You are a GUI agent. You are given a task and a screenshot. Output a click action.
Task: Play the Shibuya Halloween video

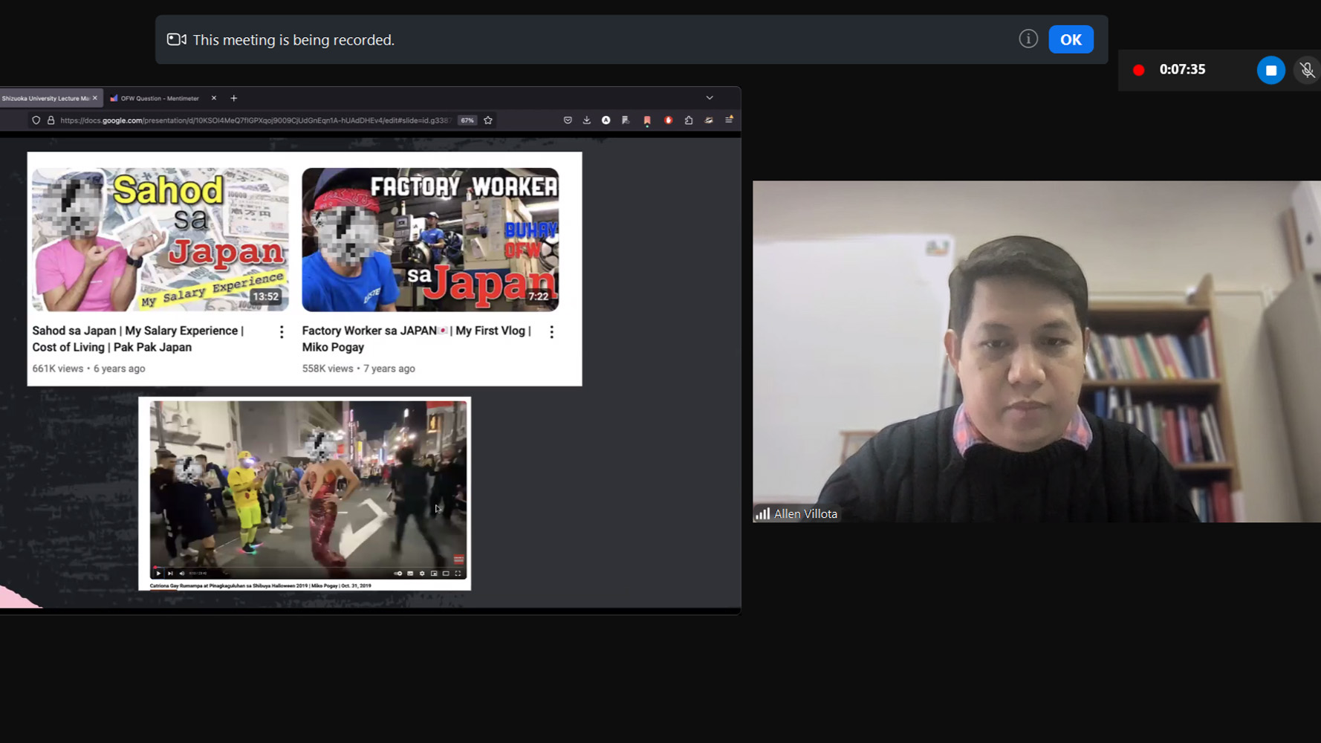158,574
